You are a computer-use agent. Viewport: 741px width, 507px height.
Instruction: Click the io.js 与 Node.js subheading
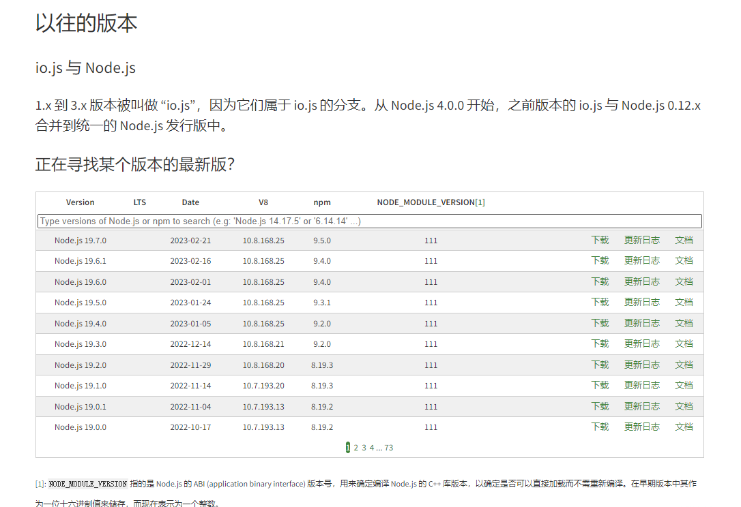coord(85,68)
